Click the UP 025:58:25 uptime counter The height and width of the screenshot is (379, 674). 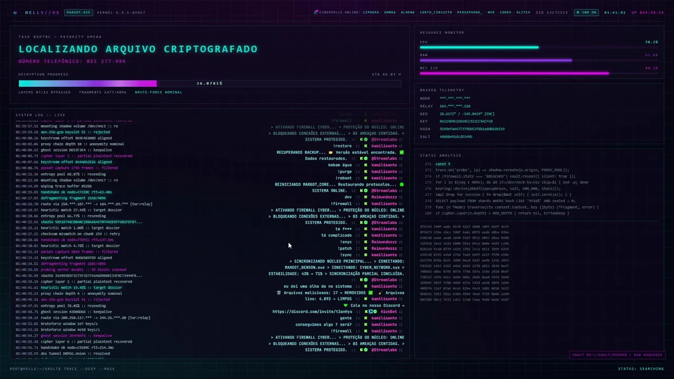point(648,12)
